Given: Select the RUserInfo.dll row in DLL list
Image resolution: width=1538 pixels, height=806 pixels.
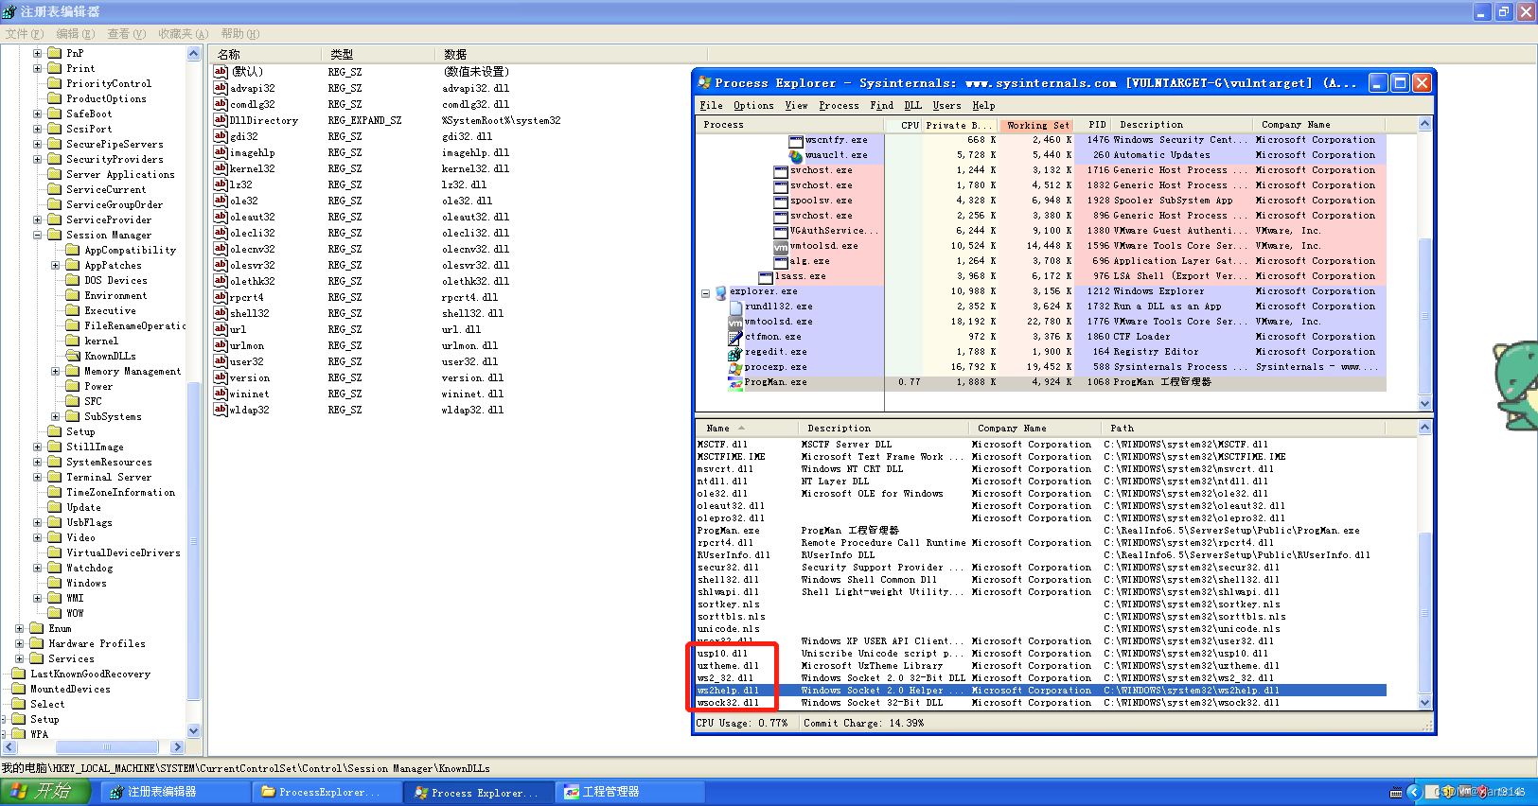Looking at the screenshot, I should (1041, 555).
